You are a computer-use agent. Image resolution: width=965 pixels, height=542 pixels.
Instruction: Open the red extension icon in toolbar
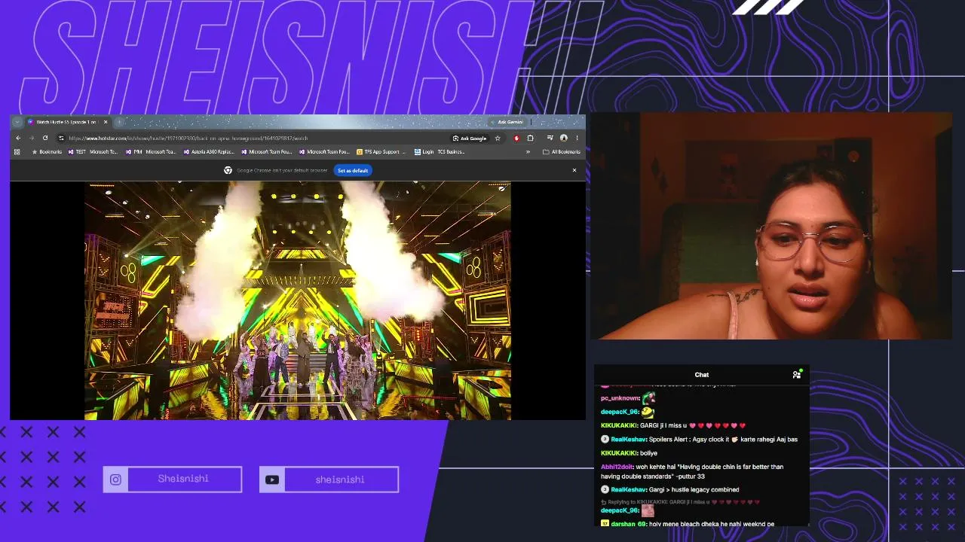pos(516,138)
